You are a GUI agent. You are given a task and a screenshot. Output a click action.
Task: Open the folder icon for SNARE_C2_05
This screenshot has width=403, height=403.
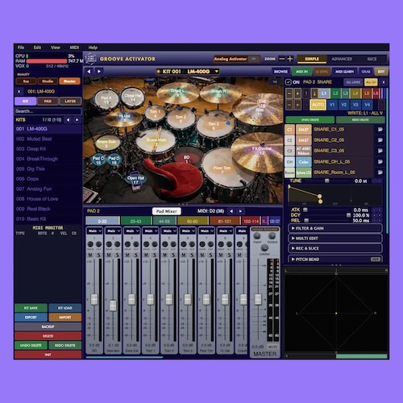[x=380, y=140]
